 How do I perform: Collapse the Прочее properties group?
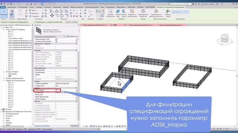pyautogui.click(x=76, y=101)
